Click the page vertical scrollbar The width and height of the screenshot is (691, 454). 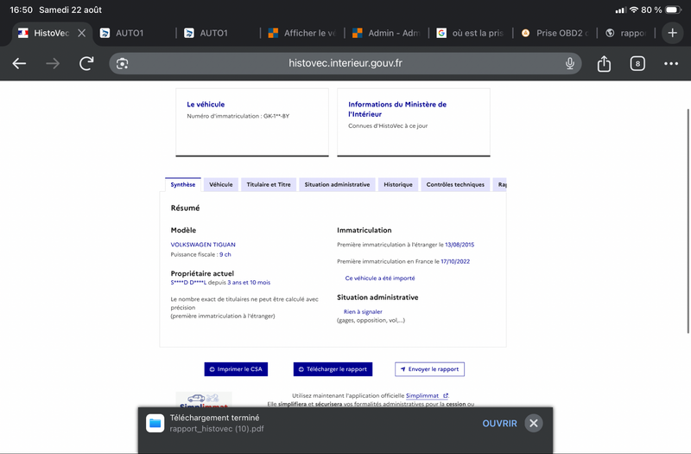688,221
